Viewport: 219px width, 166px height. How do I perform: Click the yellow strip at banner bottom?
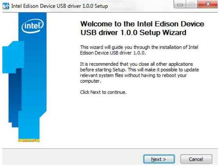pos(29,141)
